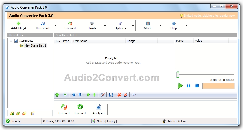Click the delete list folder icon
The width and height of the screenshot is (243, 130).
point(24,114)
